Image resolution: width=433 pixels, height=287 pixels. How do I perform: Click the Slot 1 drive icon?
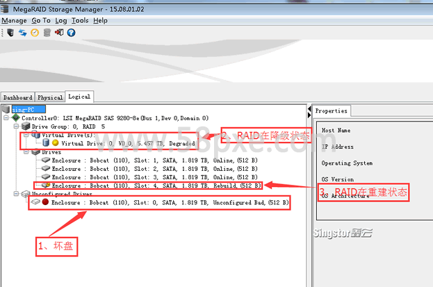pyautogui.click(x=46, y=160)
